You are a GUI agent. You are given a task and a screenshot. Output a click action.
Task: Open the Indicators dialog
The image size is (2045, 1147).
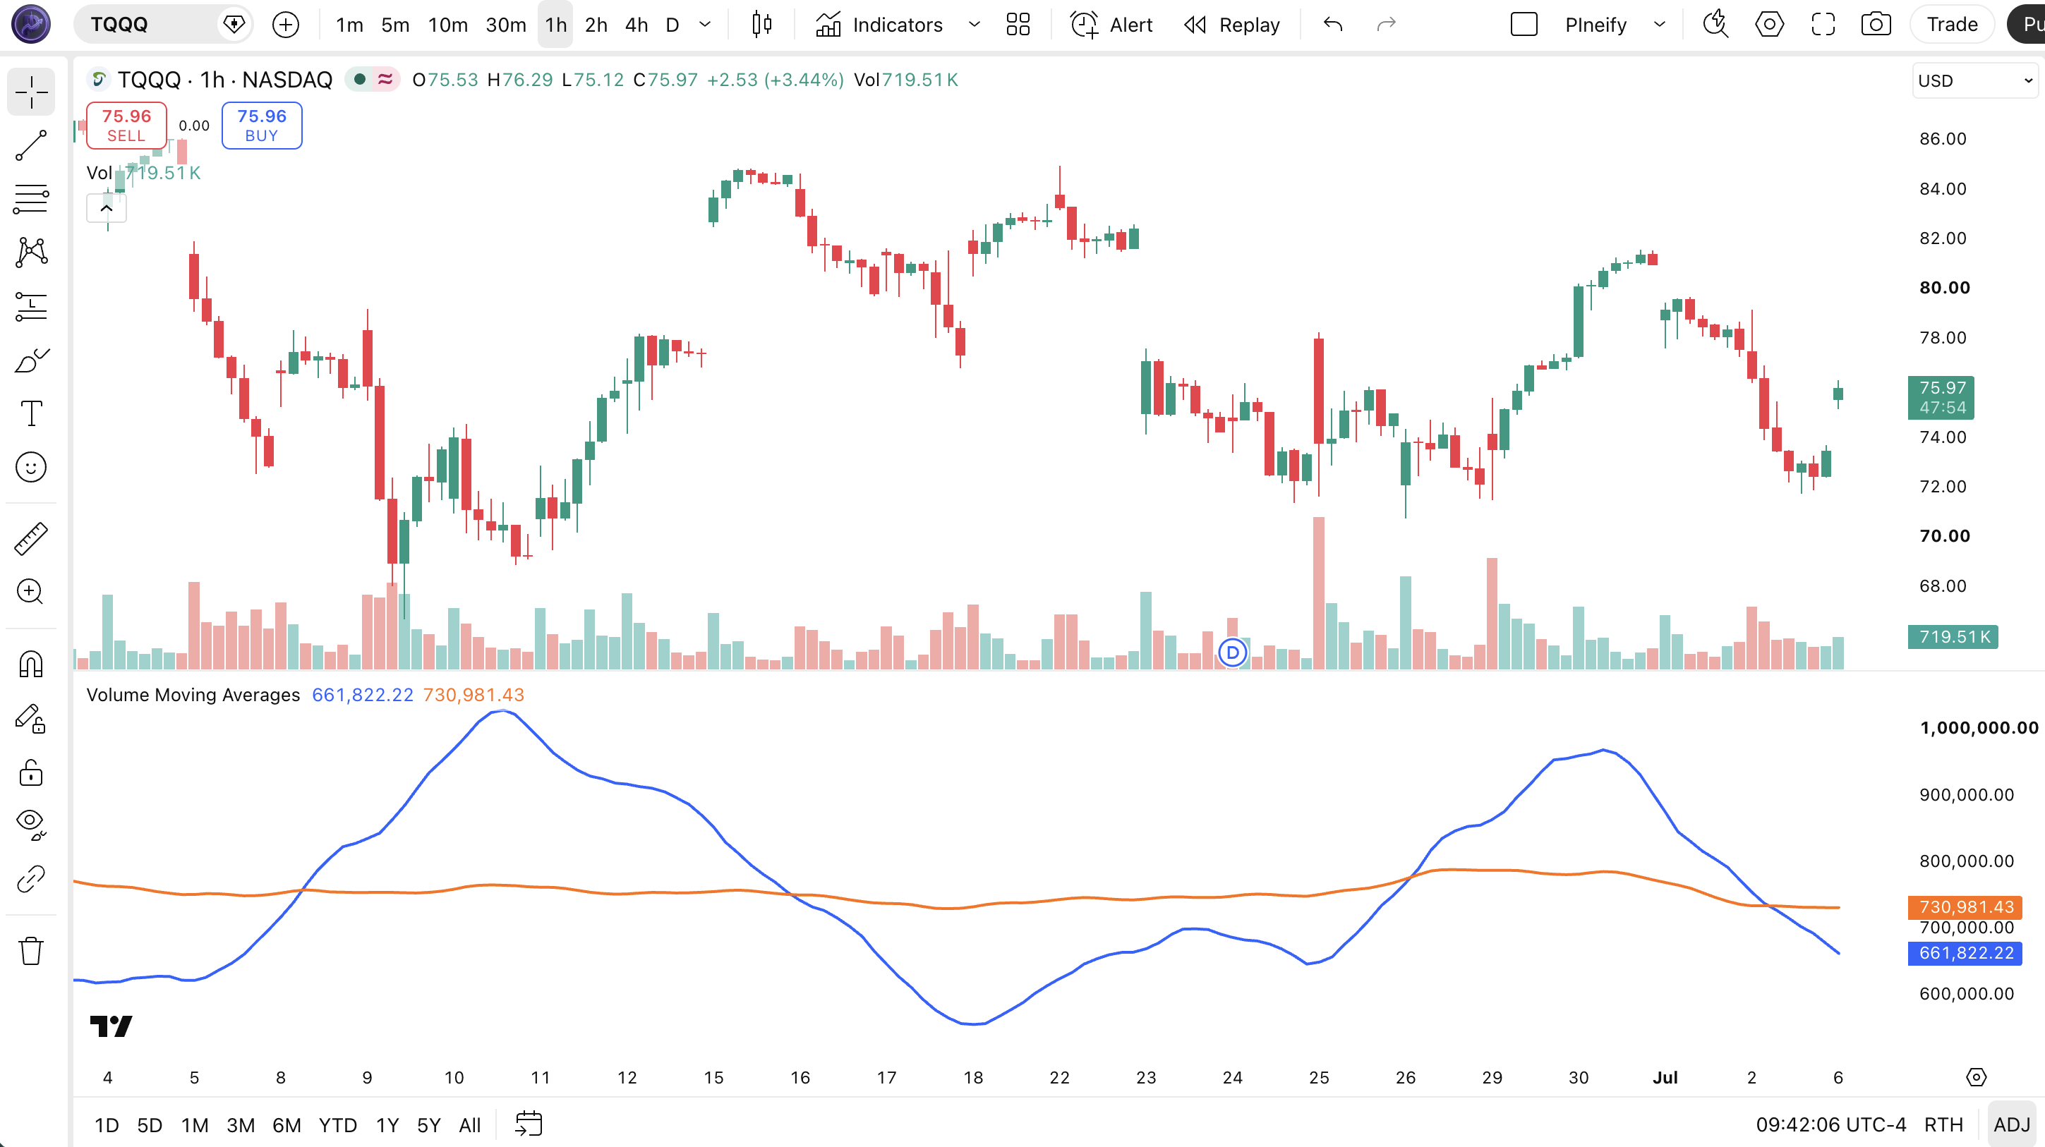click(879, 25)
